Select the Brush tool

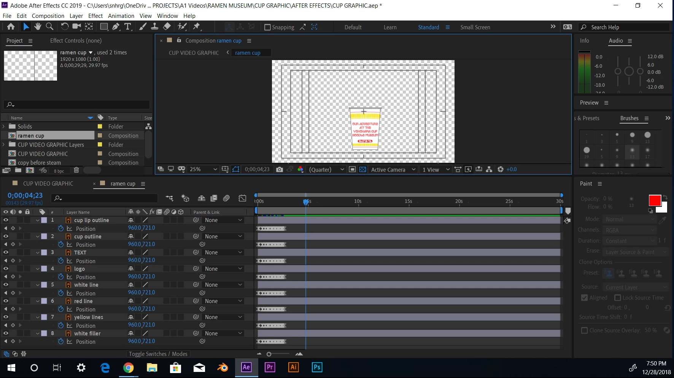(143, 27)
